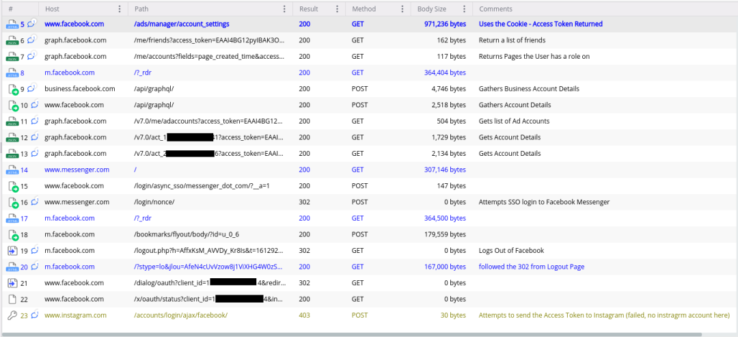Click the redirect icon on row 19
738x337 pixels.
(13, 250)
